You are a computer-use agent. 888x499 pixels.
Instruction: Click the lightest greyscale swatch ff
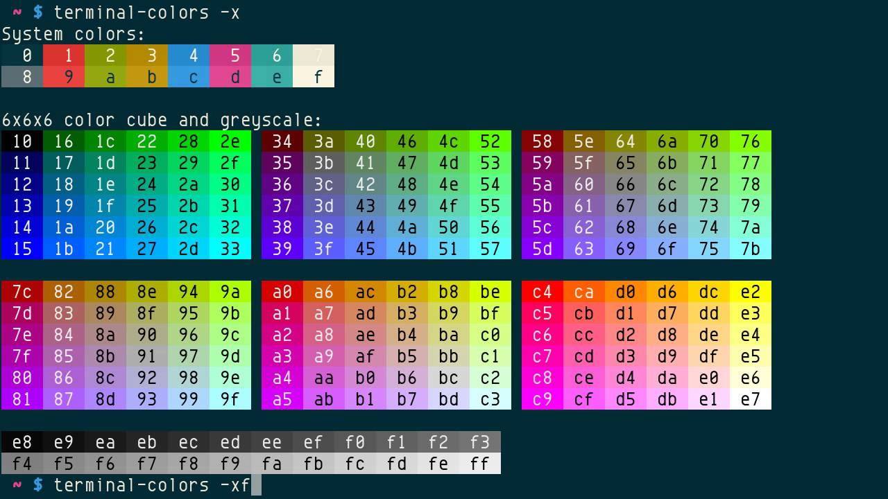479,464
